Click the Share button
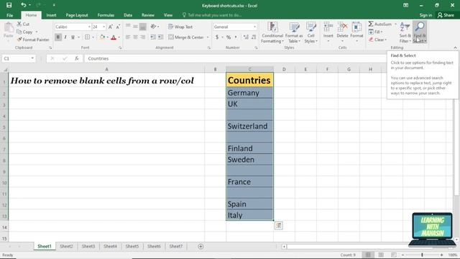Screen dimensions: 460x259 446,15
